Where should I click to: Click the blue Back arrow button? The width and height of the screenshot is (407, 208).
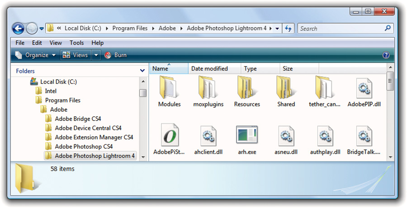tap(18, 28)
